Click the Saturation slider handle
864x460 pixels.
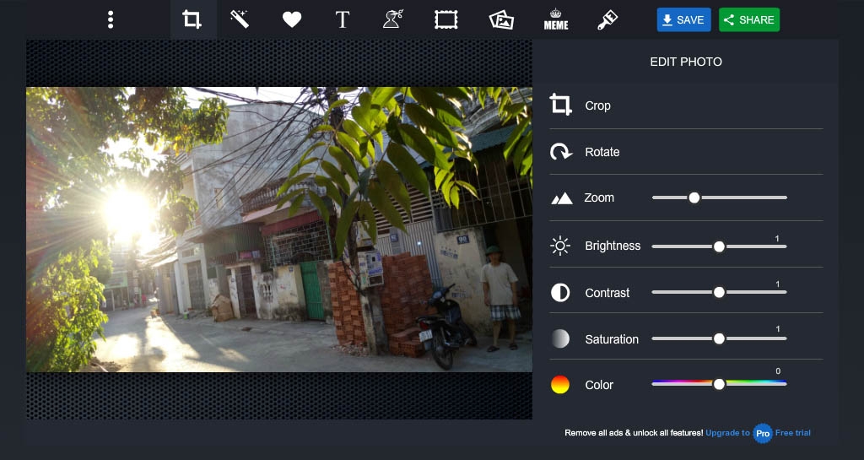tap(719, 338)
